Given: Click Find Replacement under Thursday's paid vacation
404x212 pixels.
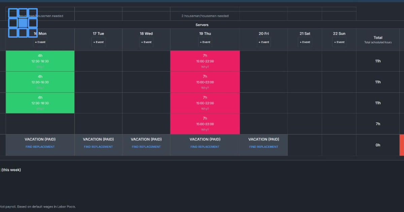Looking at the screenshot, I should pyautogui.click(x=205, y=147).
